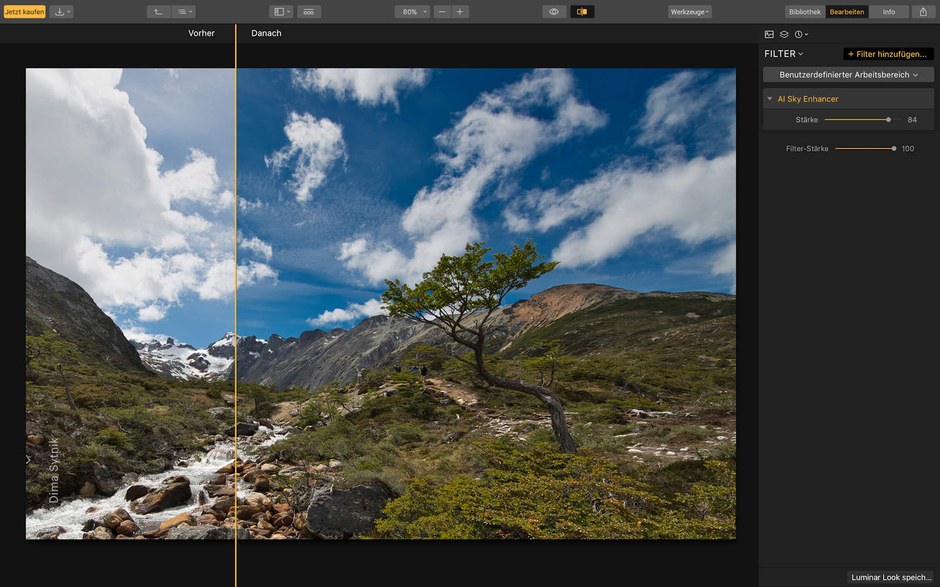The image size is (940, 587).
Task: Zoom out with the minus button
Action: (442, 12)
